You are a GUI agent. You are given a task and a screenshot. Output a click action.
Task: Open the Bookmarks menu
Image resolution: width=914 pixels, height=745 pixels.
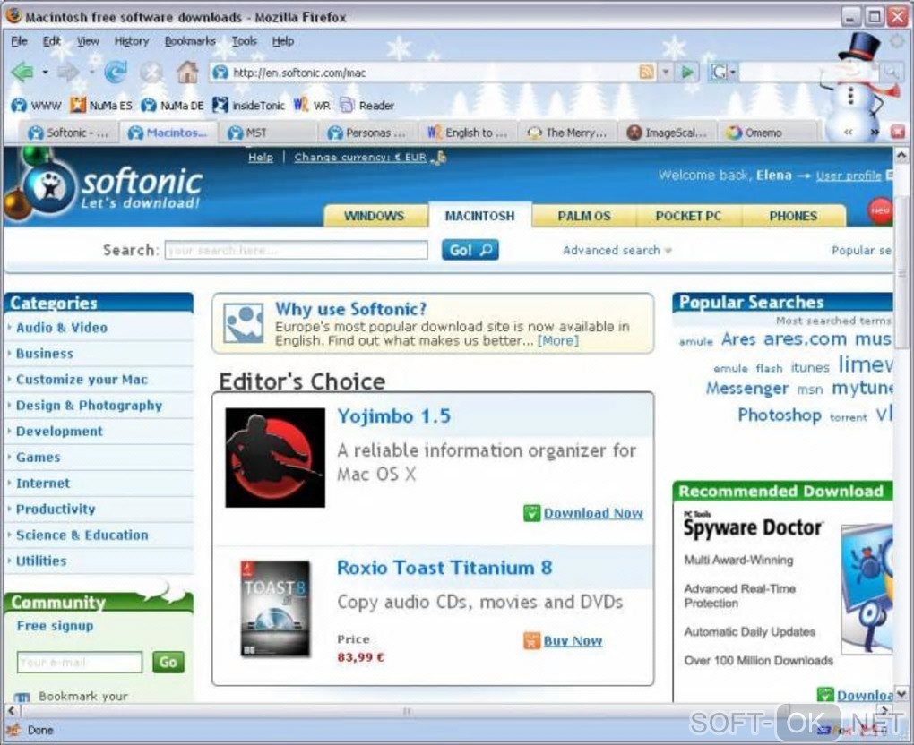click(x=190, y=41)
